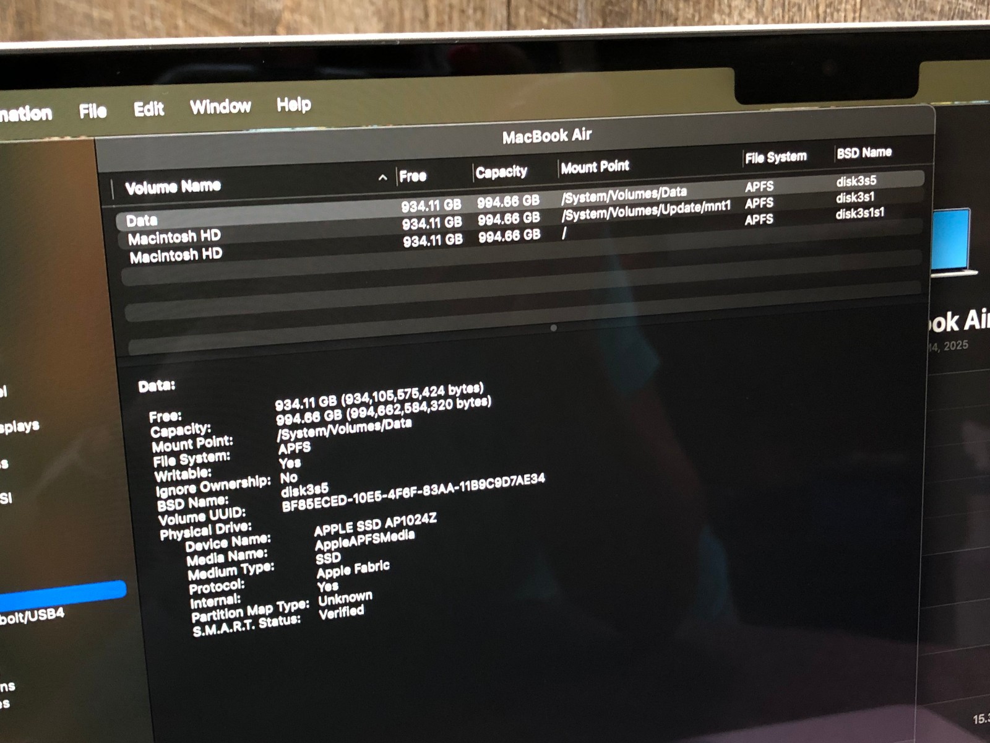Click /System/Volumes/Data cell in volume table
Screen dimensions: 990x743
[x=624, y=194]
